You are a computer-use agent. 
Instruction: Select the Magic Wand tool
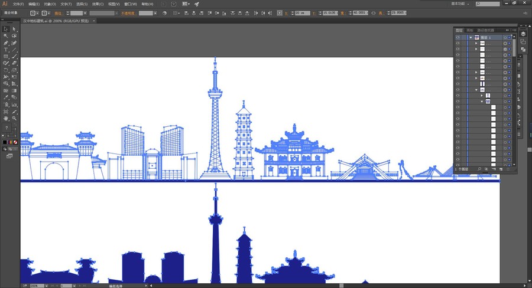click(6, 36)
